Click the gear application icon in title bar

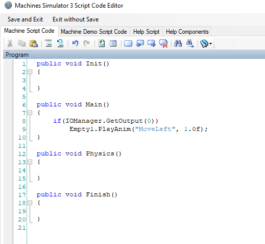tap(8, 5)
